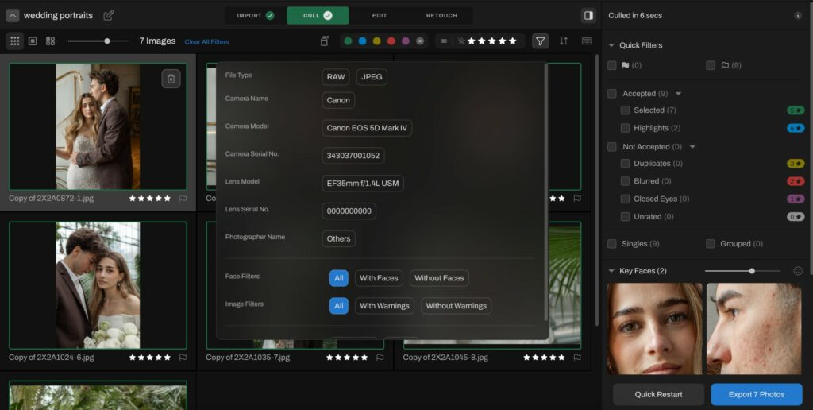Select Canon EOS 5D Mark IV filter
The image size is (813, 410).
tap(367, 128)
